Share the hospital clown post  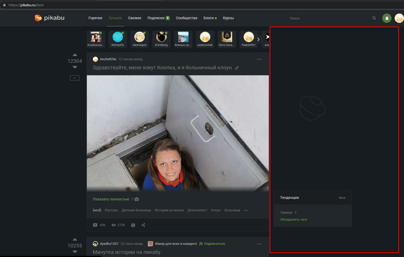pyautogui.click(x=143, y=225)
